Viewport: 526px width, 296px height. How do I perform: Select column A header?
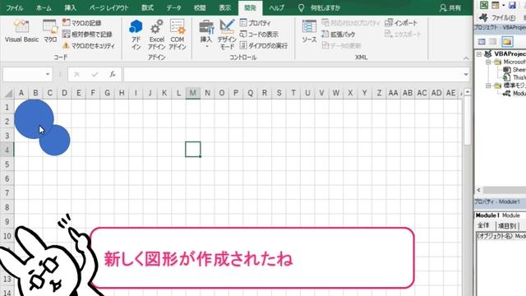pyautogui.click(x=21, y=93)
